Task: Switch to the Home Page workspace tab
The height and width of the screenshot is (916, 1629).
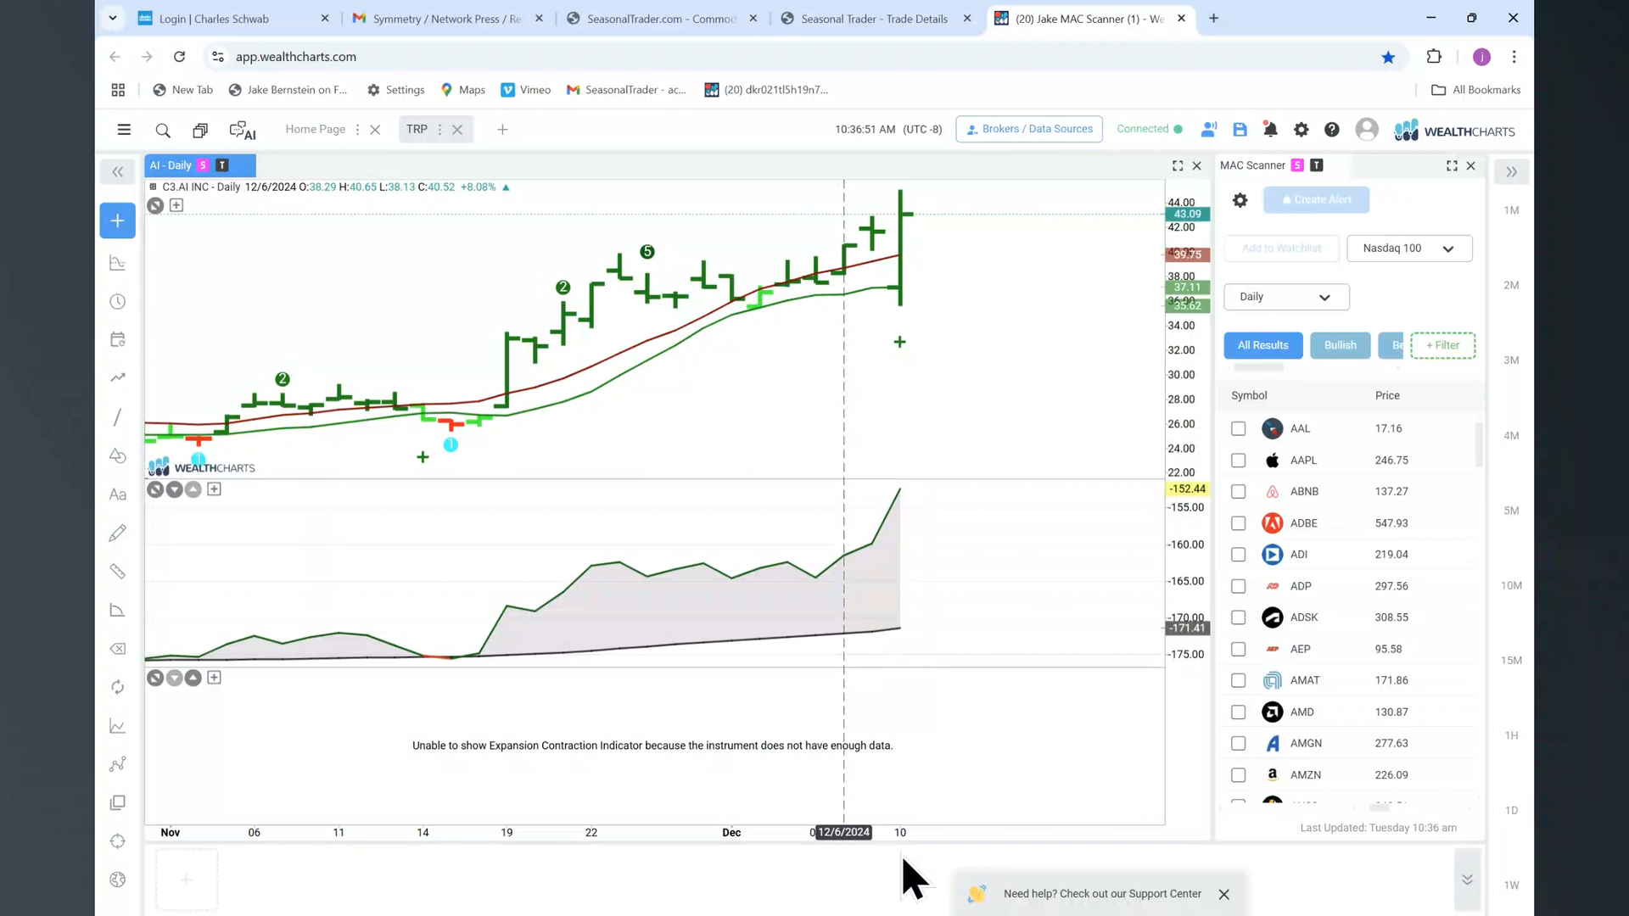Action: 315,129
